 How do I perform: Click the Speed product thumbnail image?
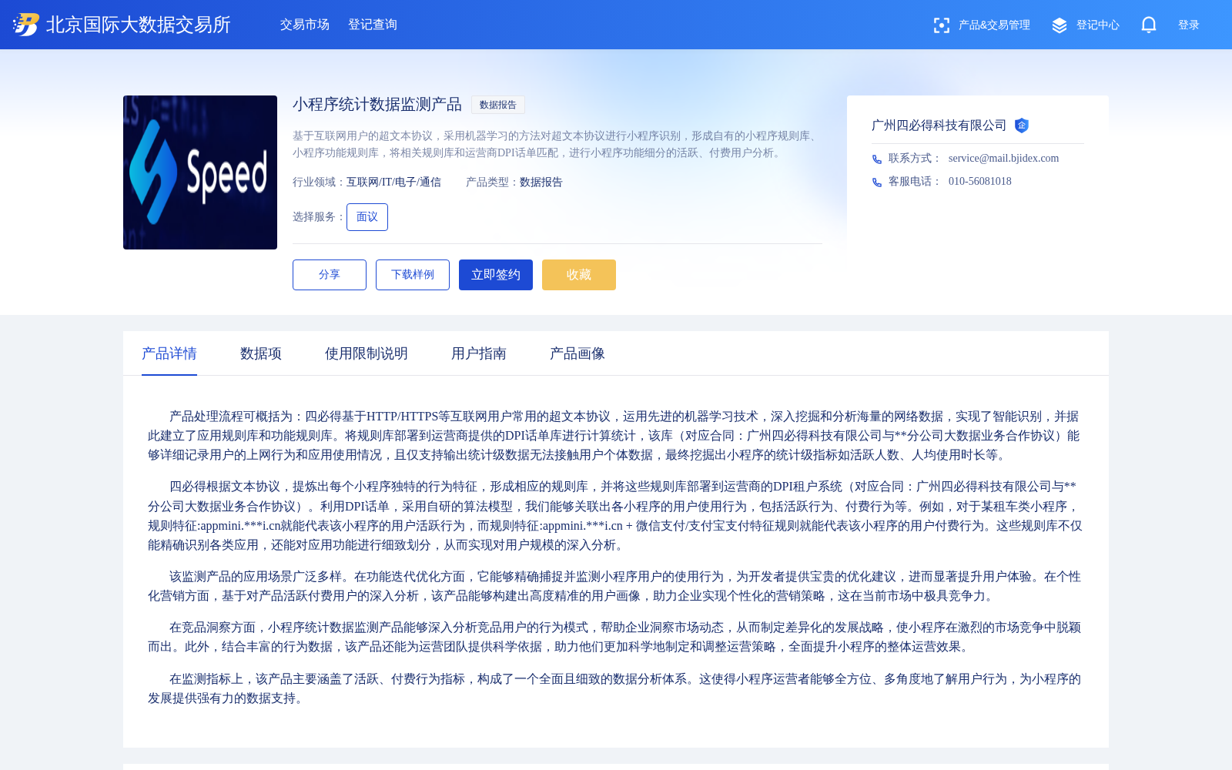200,172
